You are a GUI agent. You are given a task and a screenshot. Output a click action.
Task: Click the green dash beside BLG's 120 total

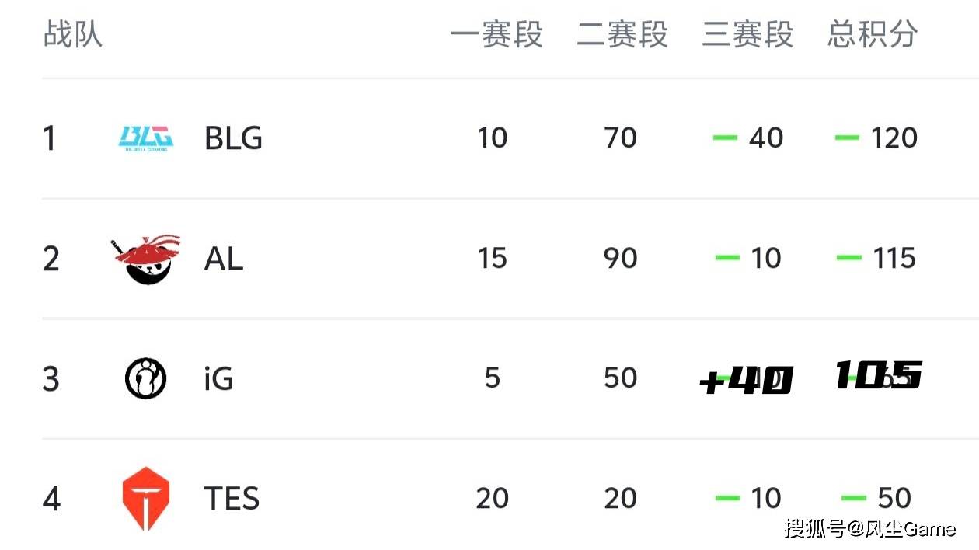pos(847,138)
